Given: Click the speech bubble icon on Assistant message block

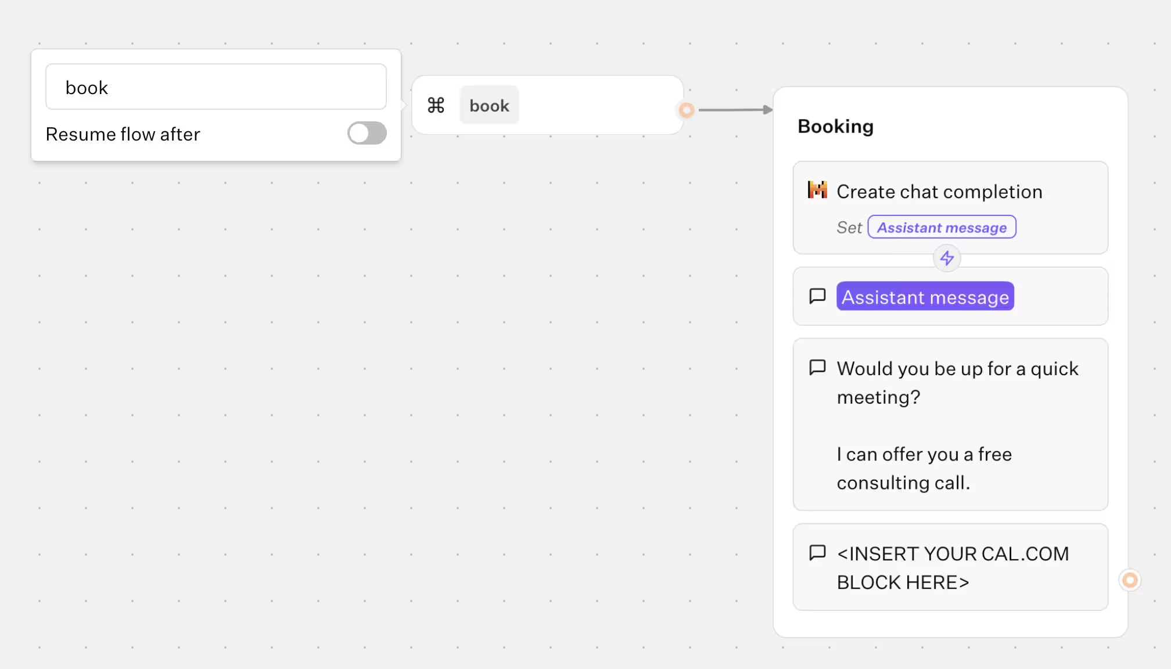Looking at the screenshot, I should pyautogui.click(x=817, y=296).
